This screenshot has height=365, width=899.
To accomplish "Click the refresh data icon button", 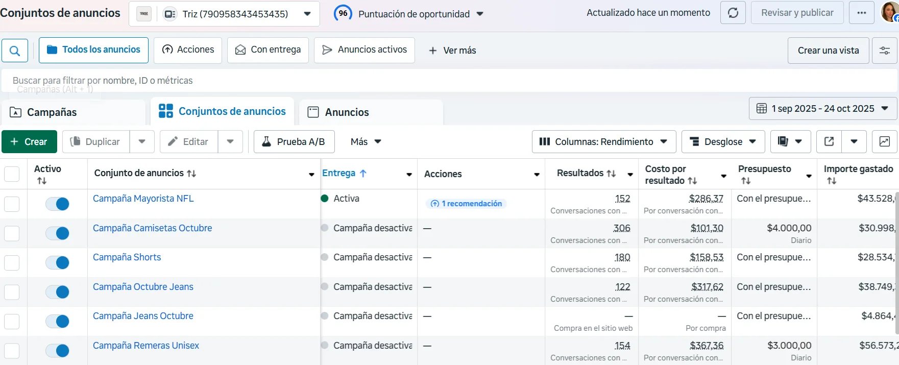I will pyautogui.click(x=733, y=13).
